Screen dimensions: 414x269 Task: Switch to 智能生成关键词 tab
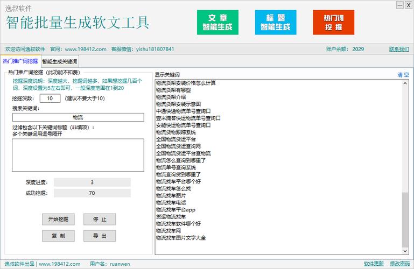(60, 61)
